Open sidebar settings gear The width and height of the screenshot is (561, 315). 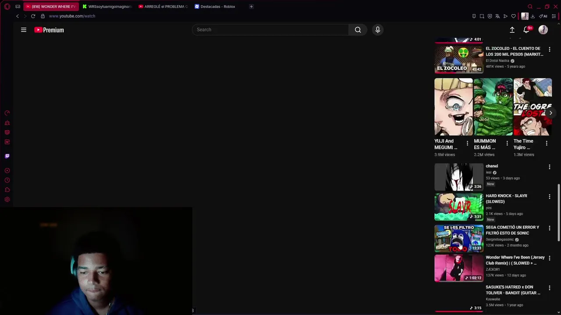coord(7,199)
